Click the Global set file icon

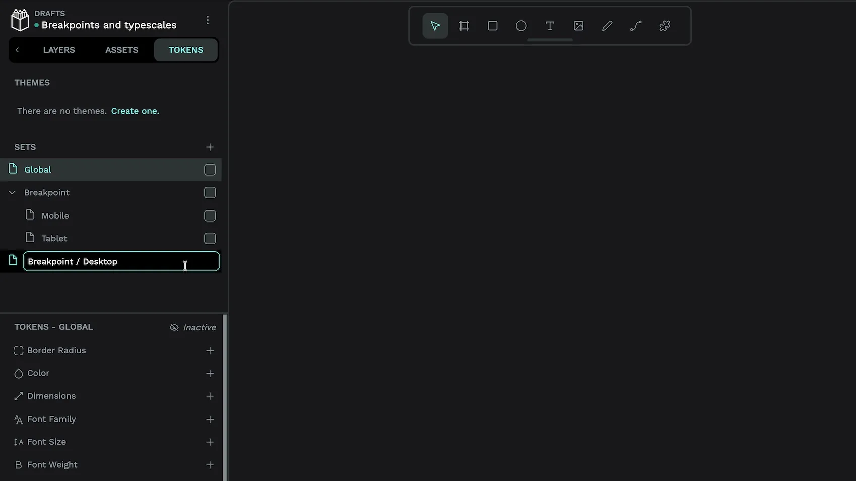(x=13, y=169)
